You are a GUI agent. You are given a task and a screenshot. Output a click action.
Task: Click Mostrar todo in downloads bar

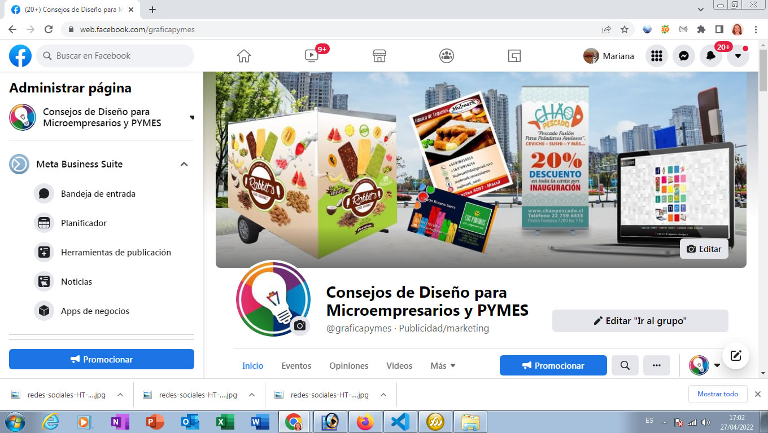(x=718, y=394)
